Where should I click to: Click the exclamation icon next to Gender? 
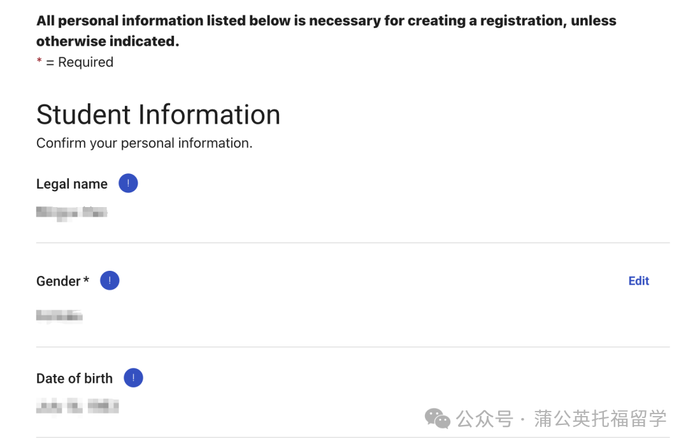click(x=110, y=280)
